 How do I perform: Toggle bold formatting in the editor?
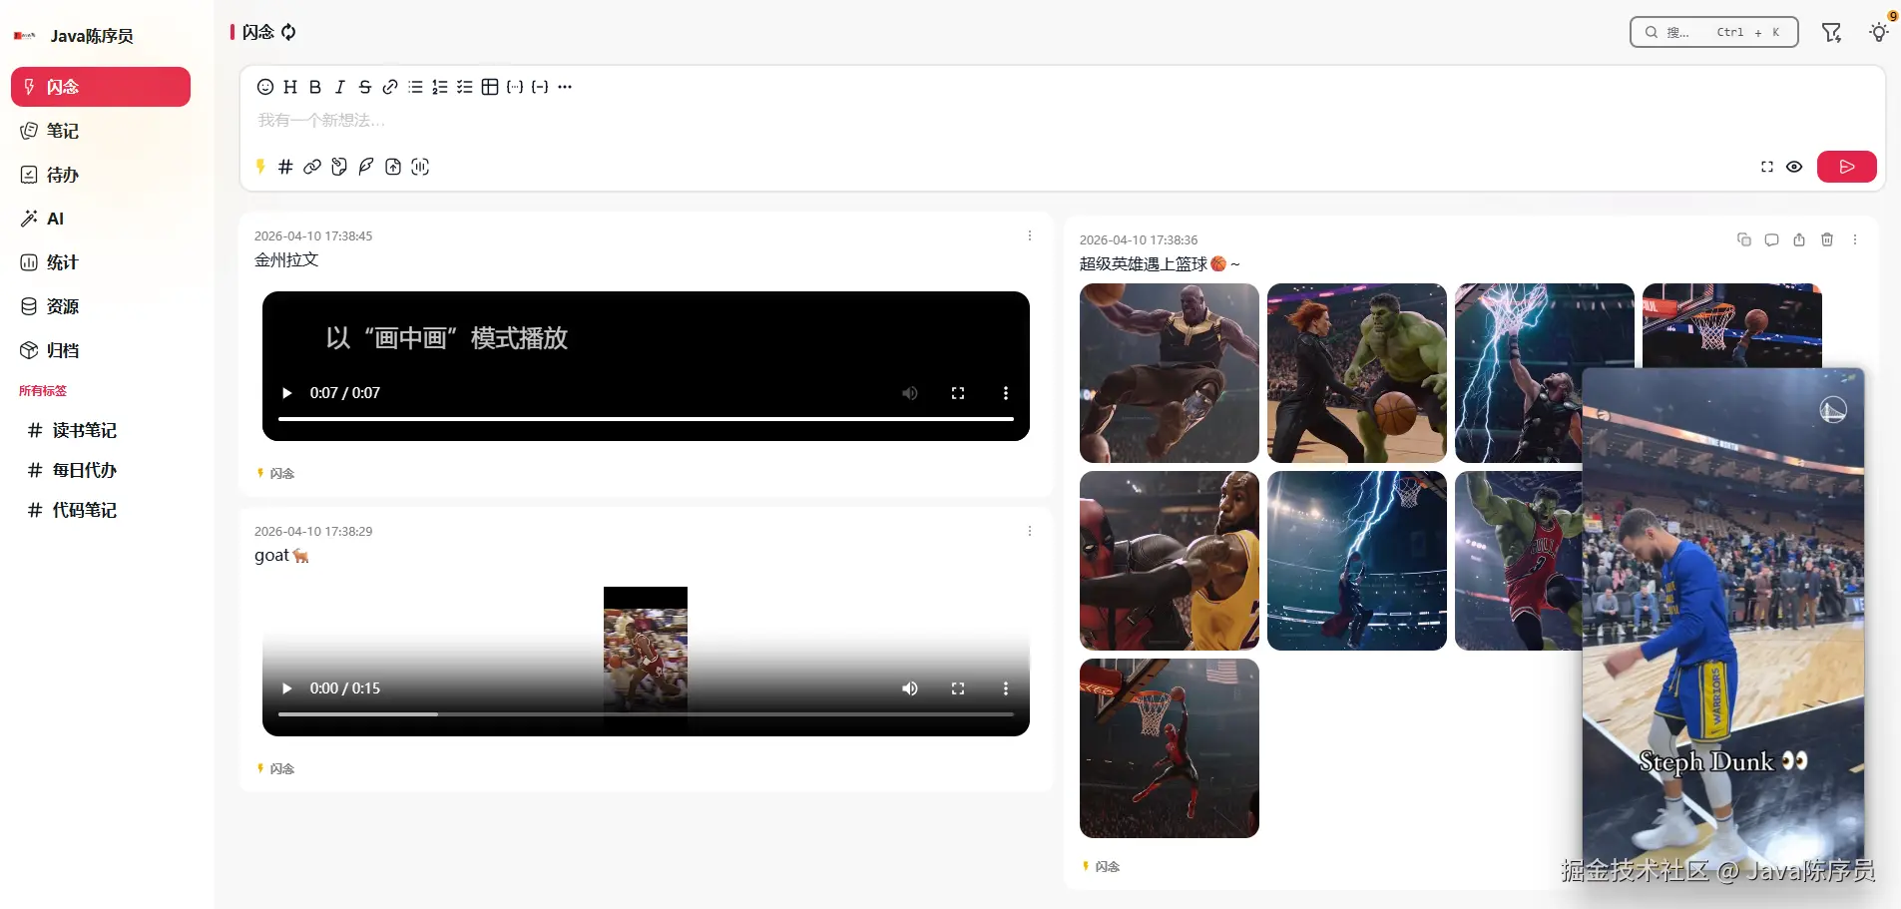[x=315, y=87]
